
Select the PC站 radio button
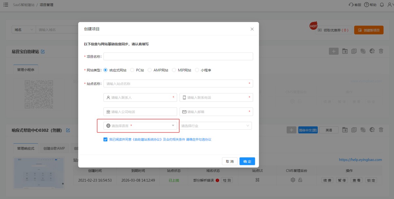click(x=132, y=70)
